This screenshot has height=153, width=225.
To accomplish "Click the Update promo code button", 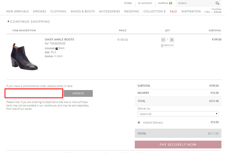I will coord(78,93).
